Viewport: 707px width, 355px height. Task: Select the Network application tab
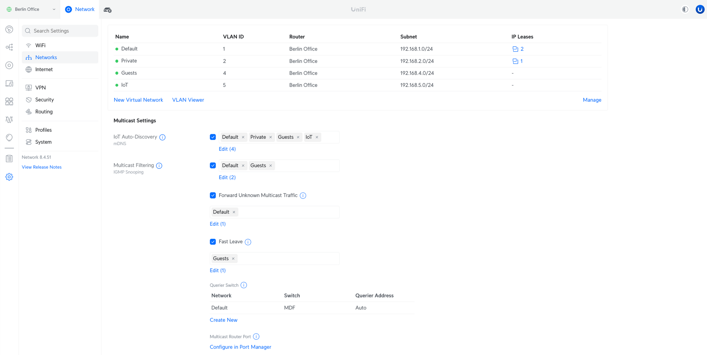[x=80, y=10]
